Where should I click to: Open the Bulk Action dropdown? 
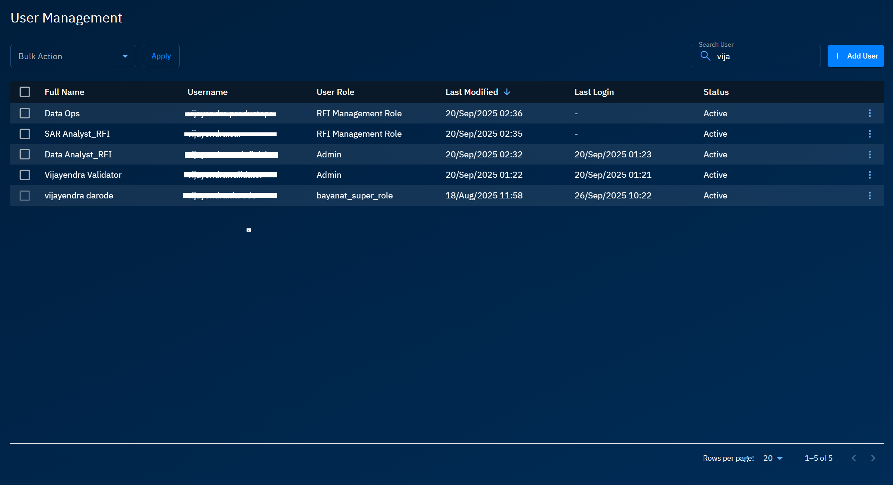coord(73,56)
